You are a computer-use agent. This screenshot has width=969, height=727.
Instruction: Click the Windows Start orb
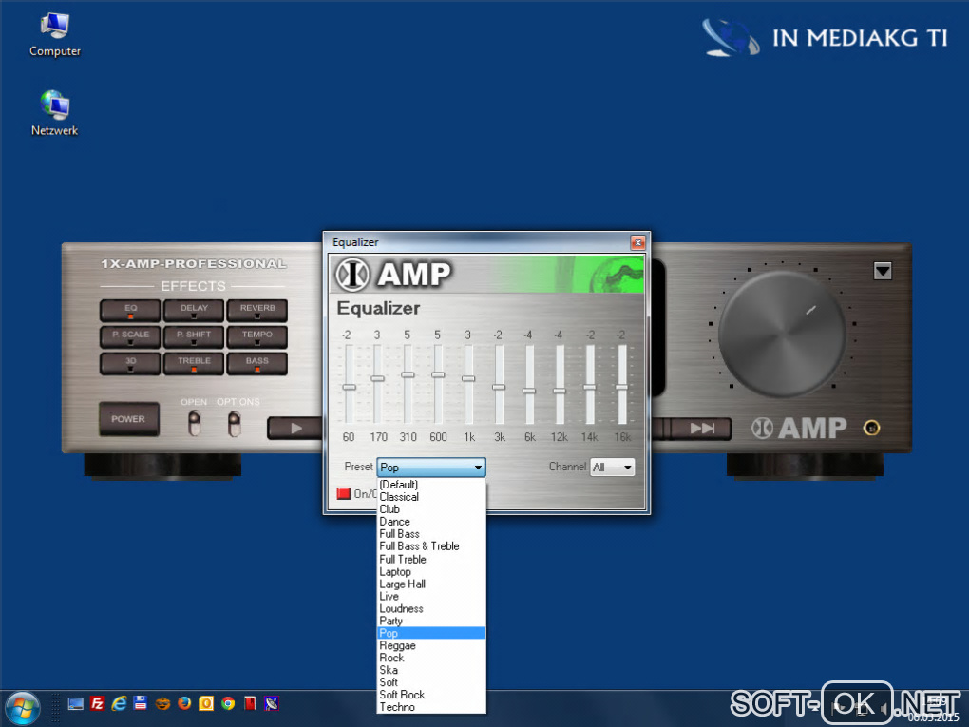[x=22, y=708]
